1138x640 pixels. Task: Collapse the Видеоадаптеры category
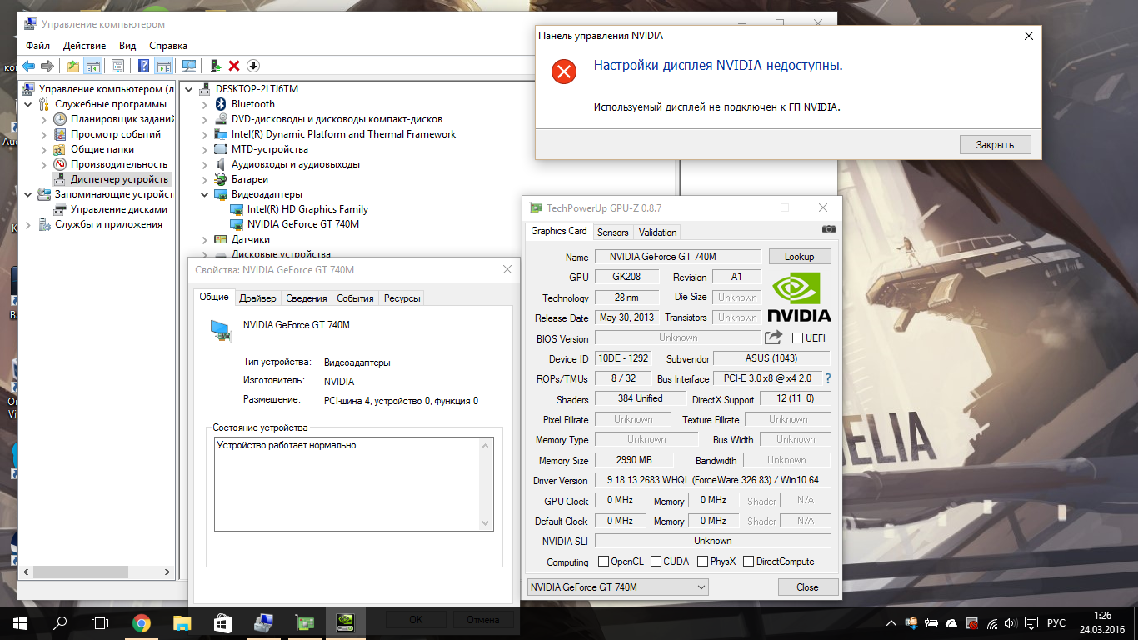(x=205, y=194)
